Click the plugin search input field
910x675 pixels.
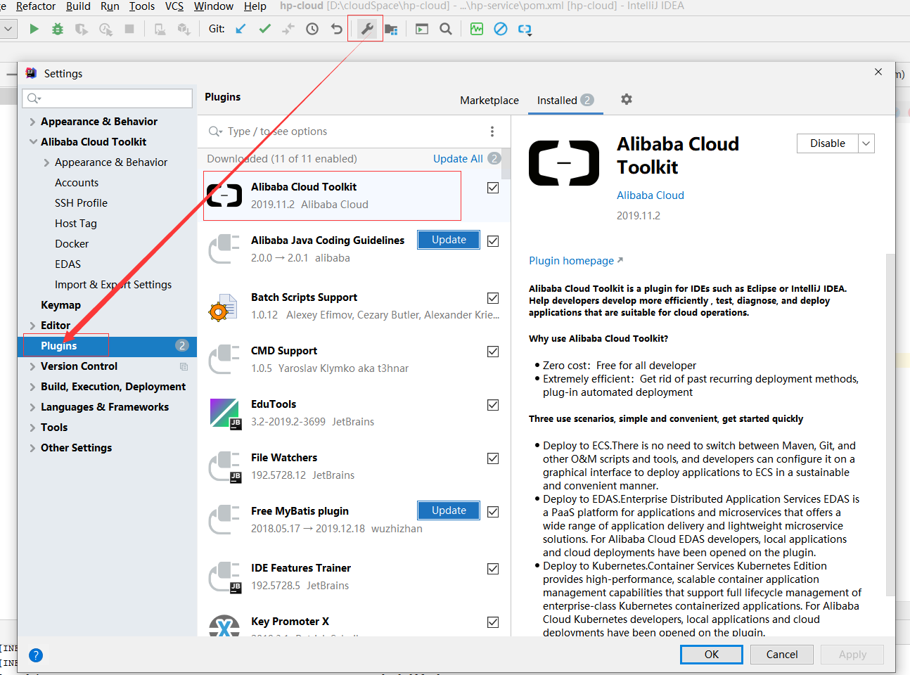(345, 131)
